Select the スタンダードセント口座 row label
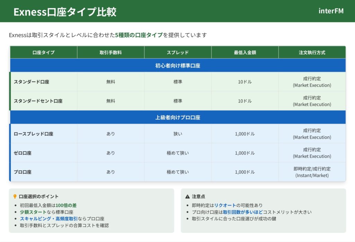The height and width of the screenshot is (242, 355). 38,101
